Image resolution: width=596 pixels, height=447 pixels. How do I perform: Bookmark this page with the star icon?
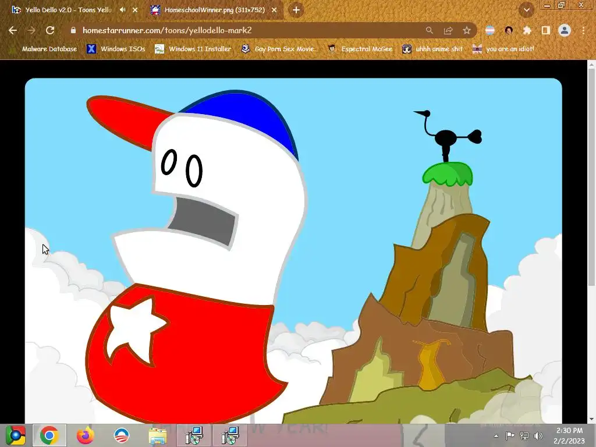(x=467, y=30)
